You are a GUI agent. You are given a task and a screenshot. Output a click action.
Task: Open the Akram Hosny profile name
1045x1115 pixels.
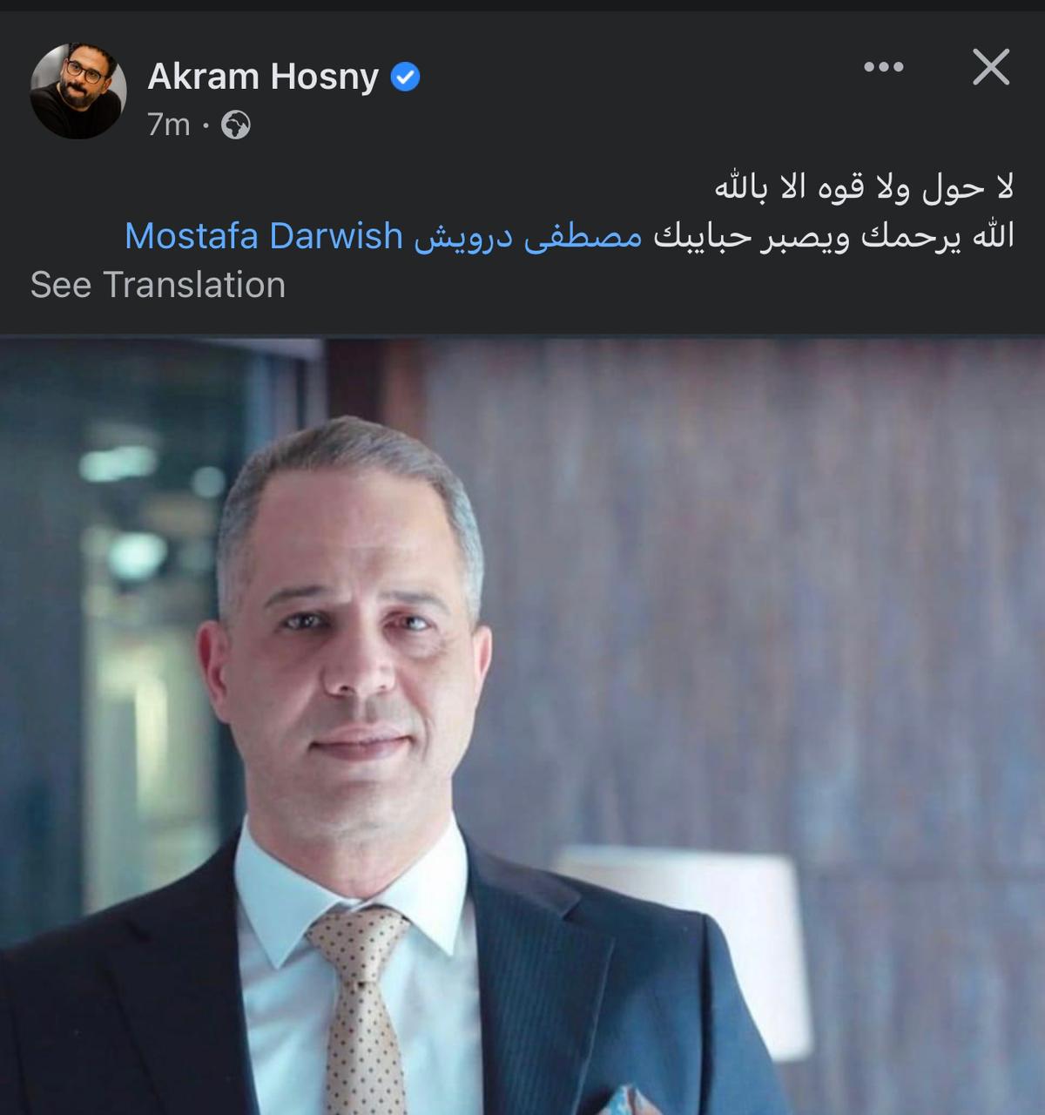tap(263, 77)
